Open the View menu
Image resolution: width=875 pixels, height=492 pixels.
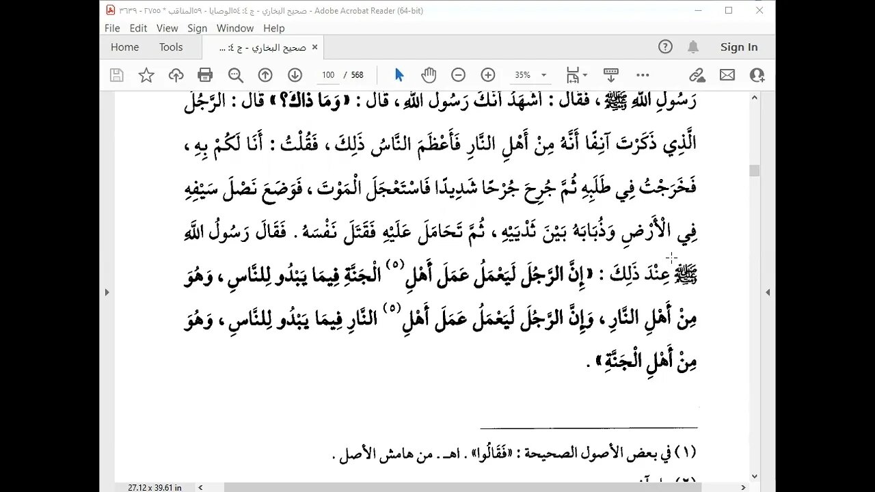point(167,28)
